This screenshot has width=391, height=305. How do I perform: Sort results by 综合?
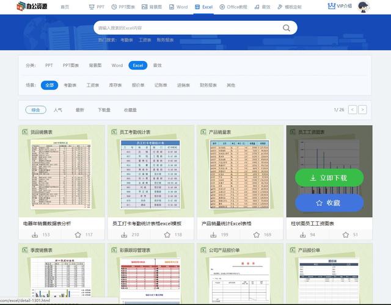tap(35, 110)
